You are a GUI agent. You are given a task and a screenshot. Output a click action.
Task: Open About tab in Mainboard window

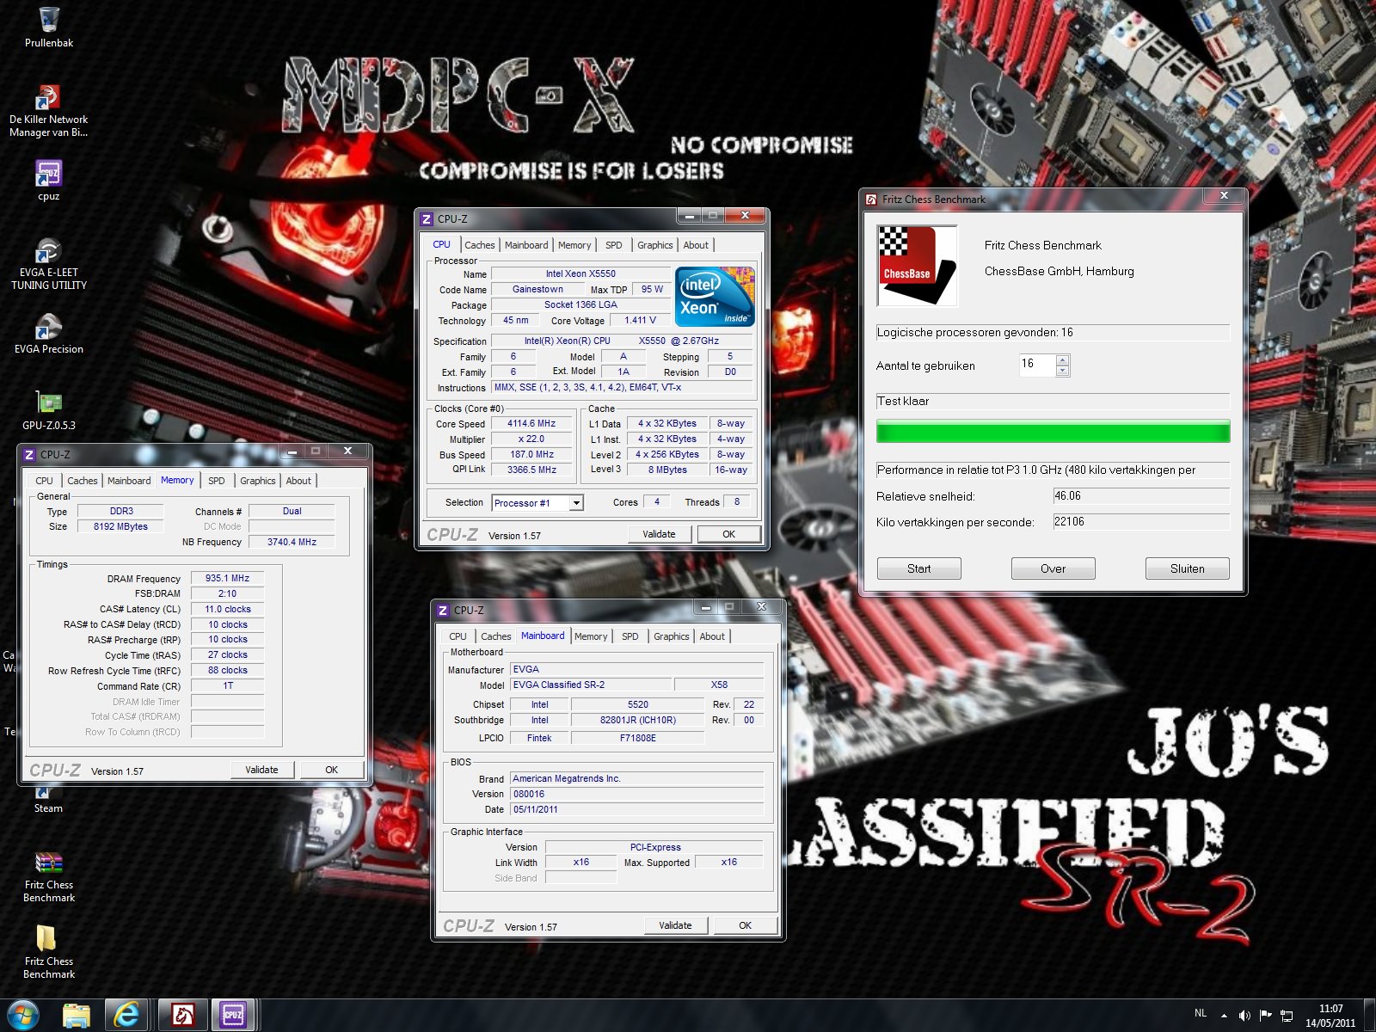point(712,636)
